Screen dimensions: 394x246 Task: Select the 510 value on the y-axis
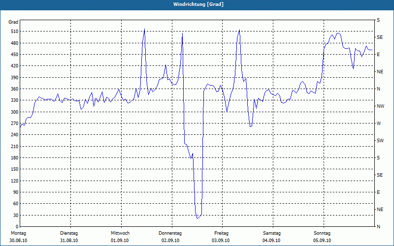15,31
